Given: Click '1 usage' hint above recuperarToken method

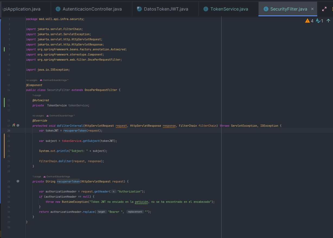Looking at the screenshot, I should pos(37,177).
